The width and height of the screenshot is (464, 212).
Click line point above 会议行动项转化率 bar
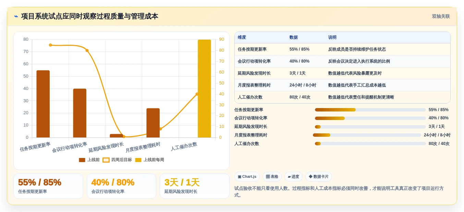[87, 50]
